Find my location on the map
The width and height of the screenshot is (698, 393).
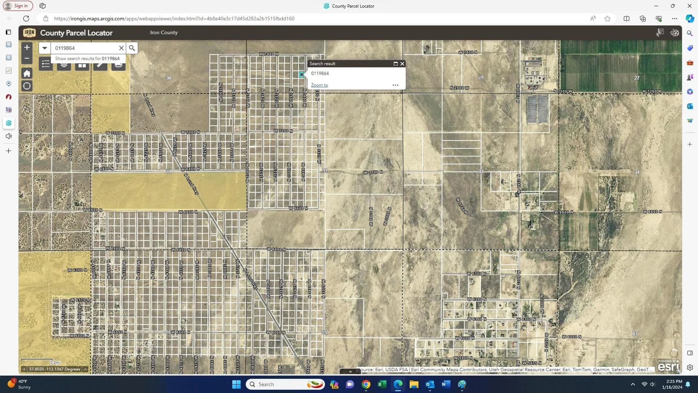pos(27,86)
